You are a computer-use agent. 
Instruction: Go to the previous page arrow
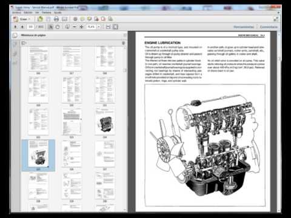[x=16, y=27]
